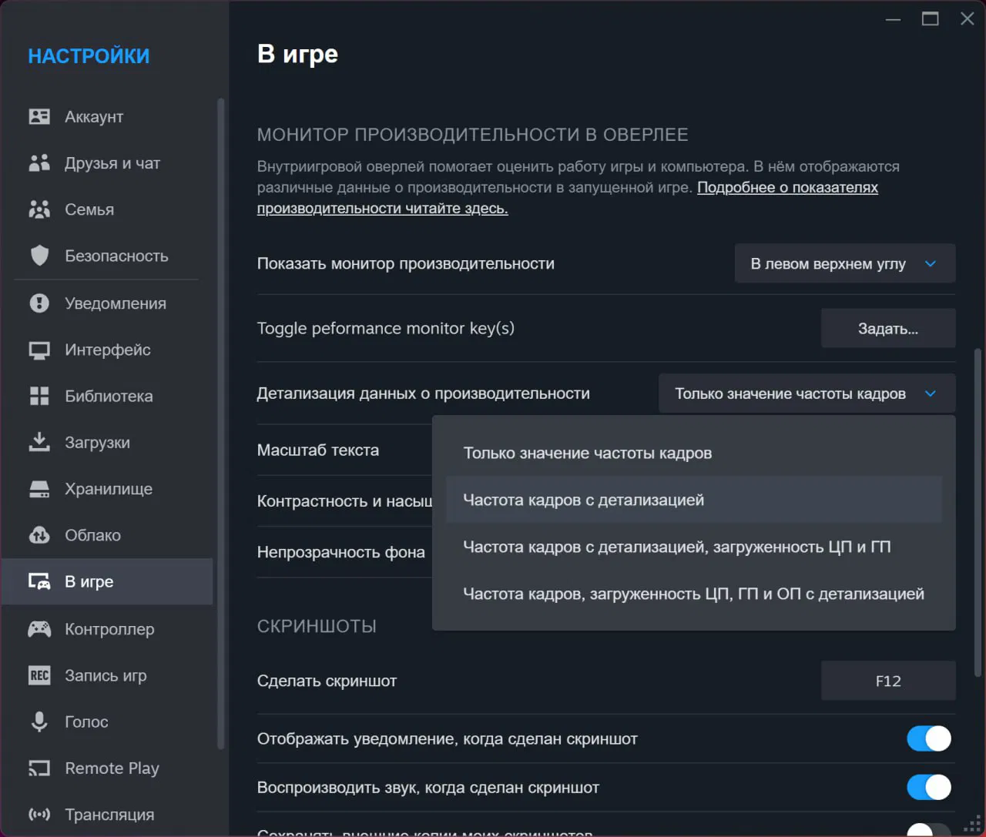This screenshot has width=986, height=837.
Task: Toggle the partially visible bottom switch
Action: click(928, 830)
